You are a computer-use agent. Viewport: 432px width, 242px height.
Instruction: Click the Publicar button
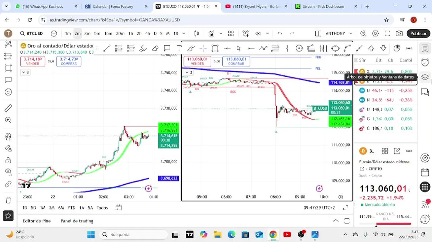(x=419, y=33)
